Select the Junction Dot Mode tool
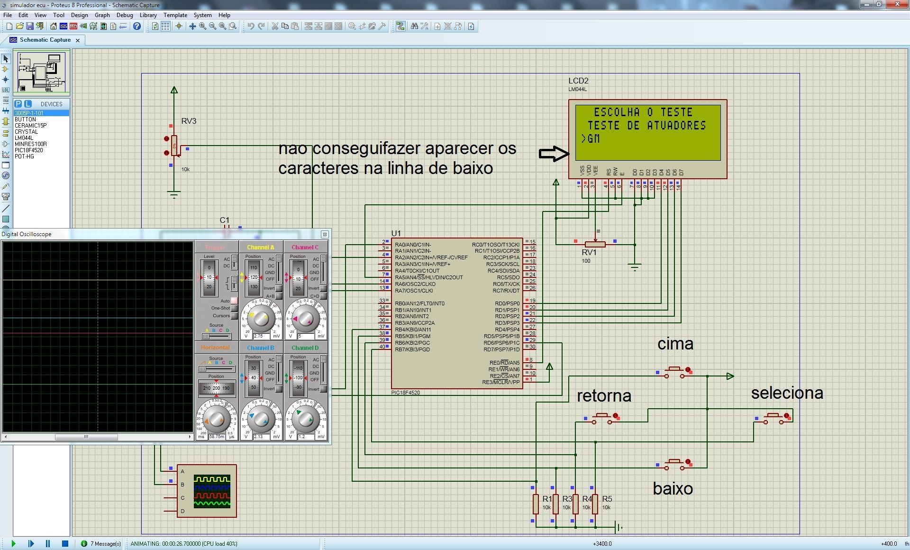The image size is (910, 550). pyautogui.click(x=6, y=80)
